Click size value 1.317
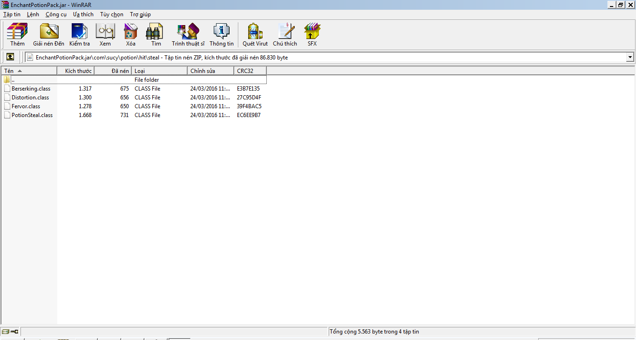This screenshot has width=636, height=340. point(85,88)
